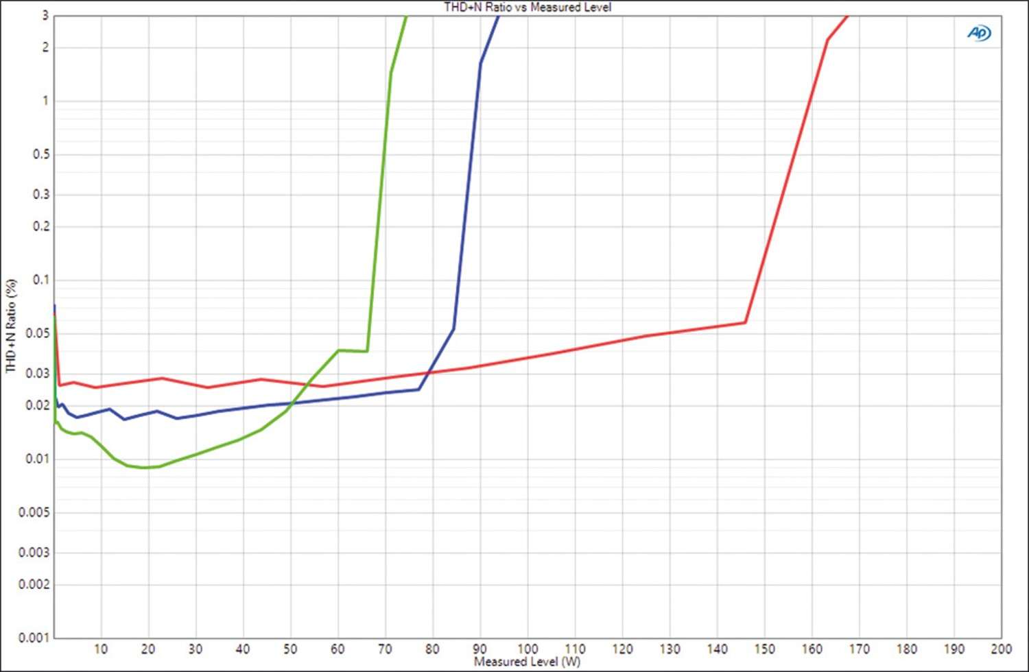Click the x-axis tick label '90'

coord(480,649)
